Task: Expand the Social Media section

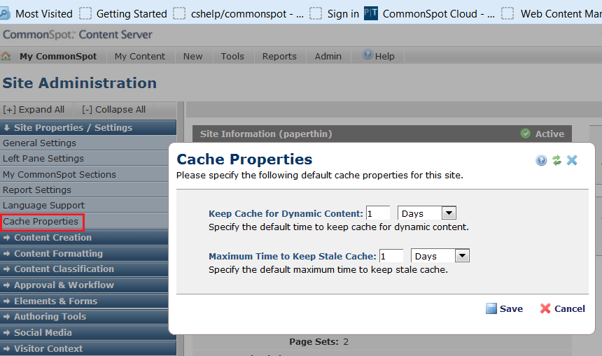Action: click(x=84, y=333)
